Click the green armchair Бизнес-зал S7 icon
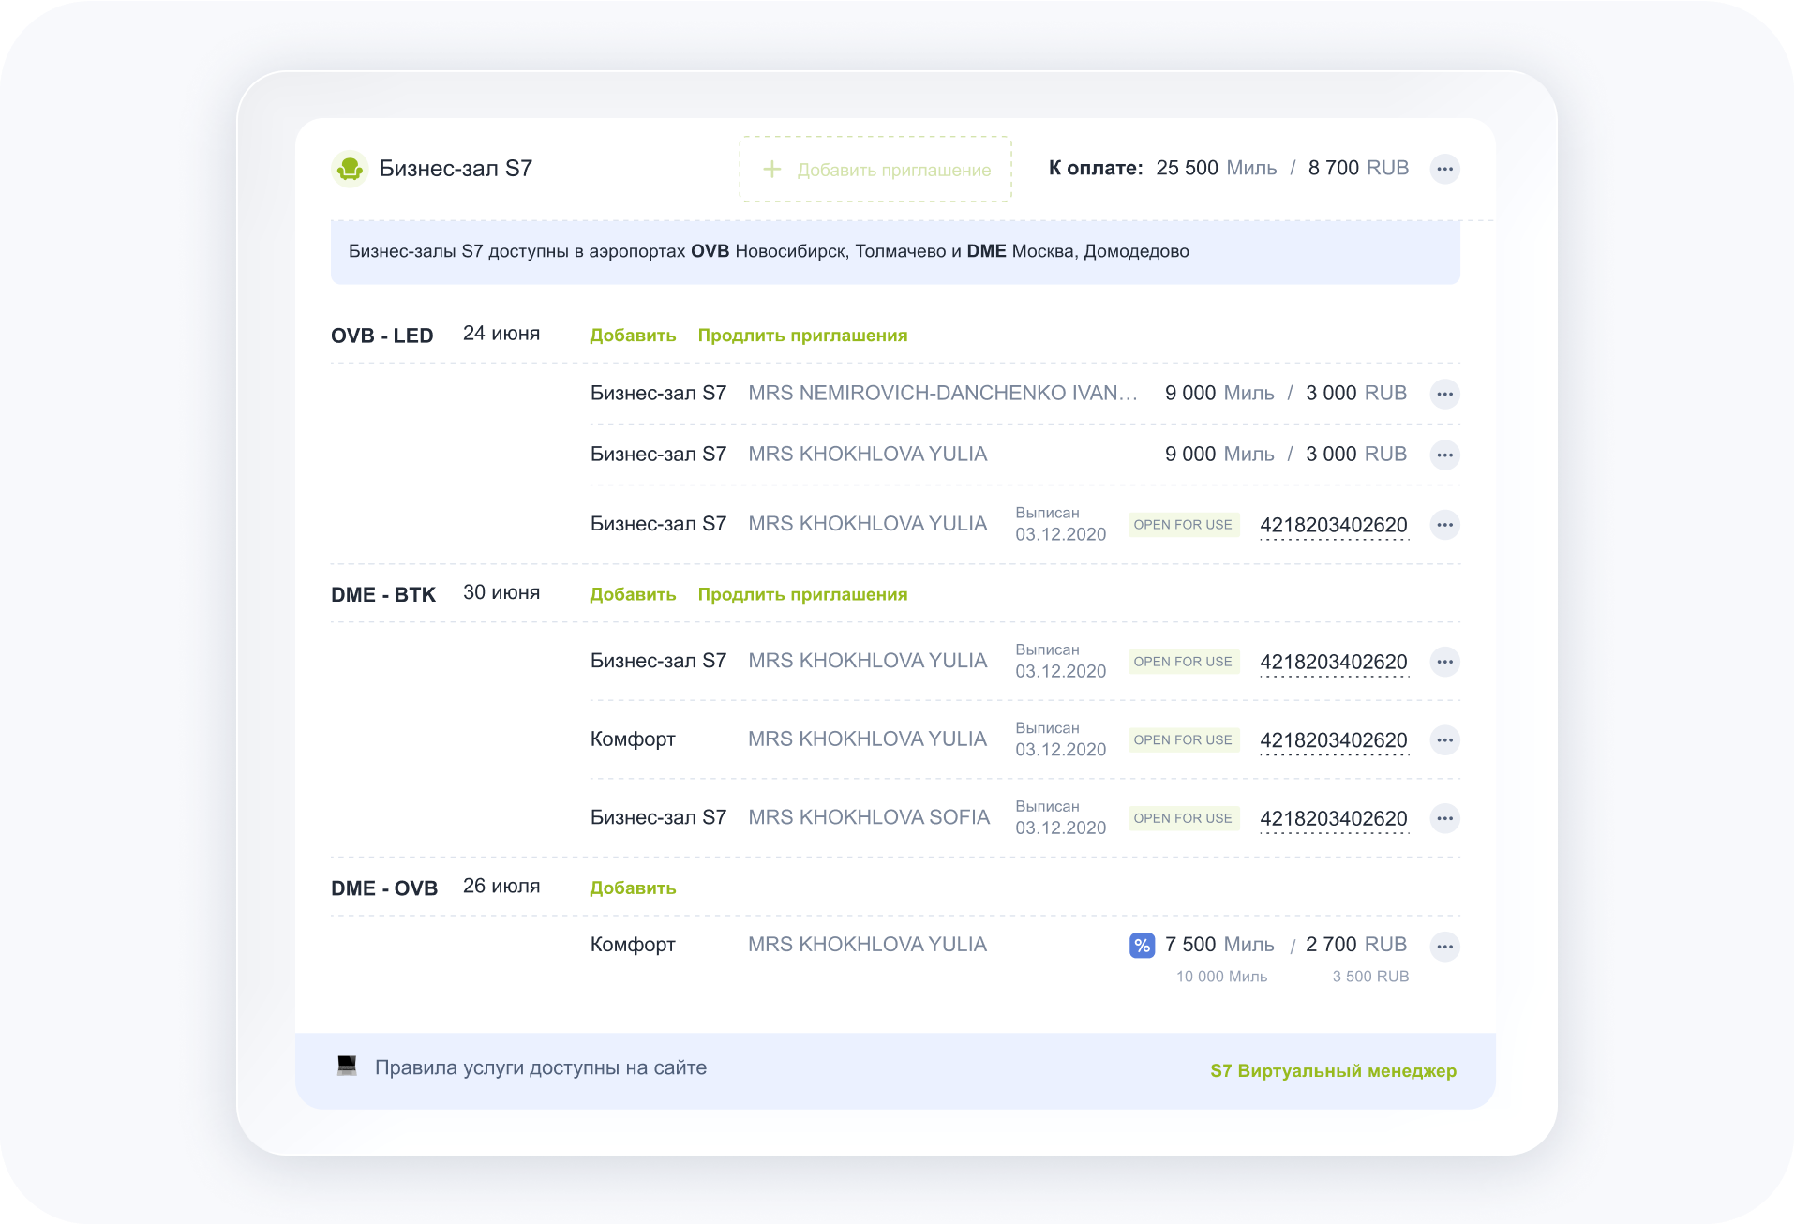 pyautogui.click(x=350, y=169)
